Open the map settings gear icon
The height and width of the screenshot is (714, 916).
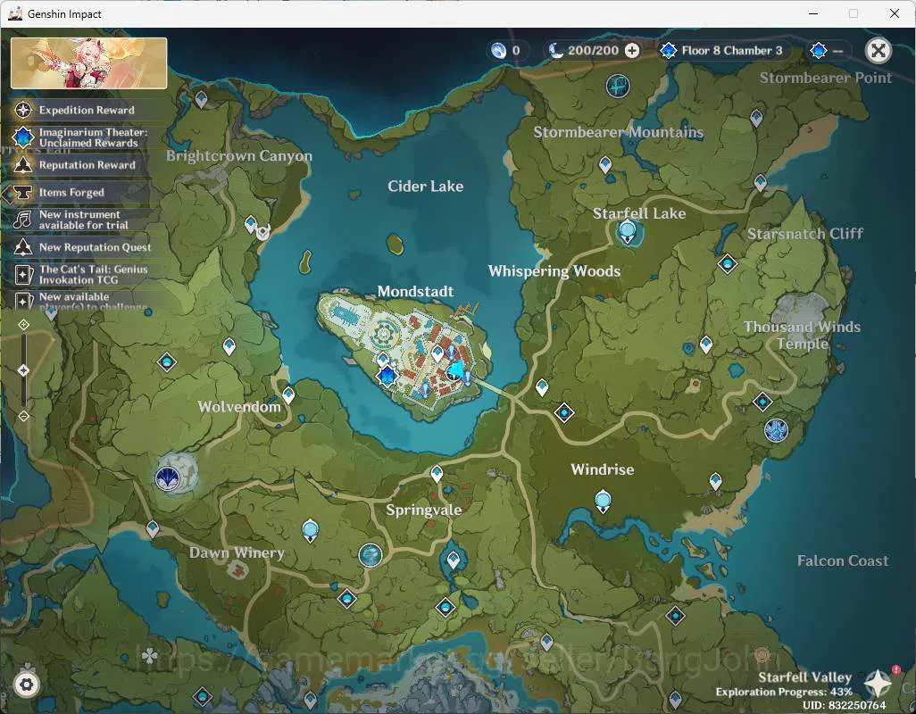tap(26, 684)
